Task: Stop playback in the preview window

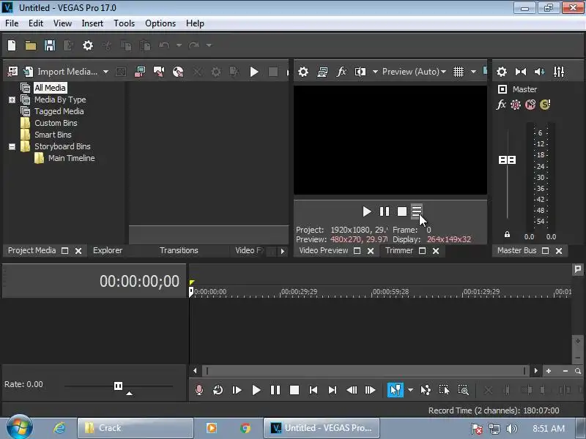Action: click(401, 211)
